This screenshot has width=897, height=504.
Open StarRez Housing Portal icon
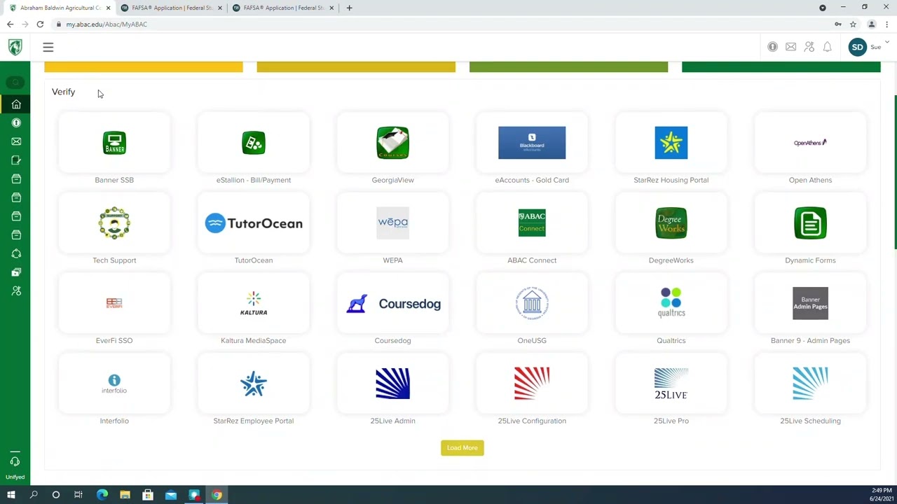[671, 143]
